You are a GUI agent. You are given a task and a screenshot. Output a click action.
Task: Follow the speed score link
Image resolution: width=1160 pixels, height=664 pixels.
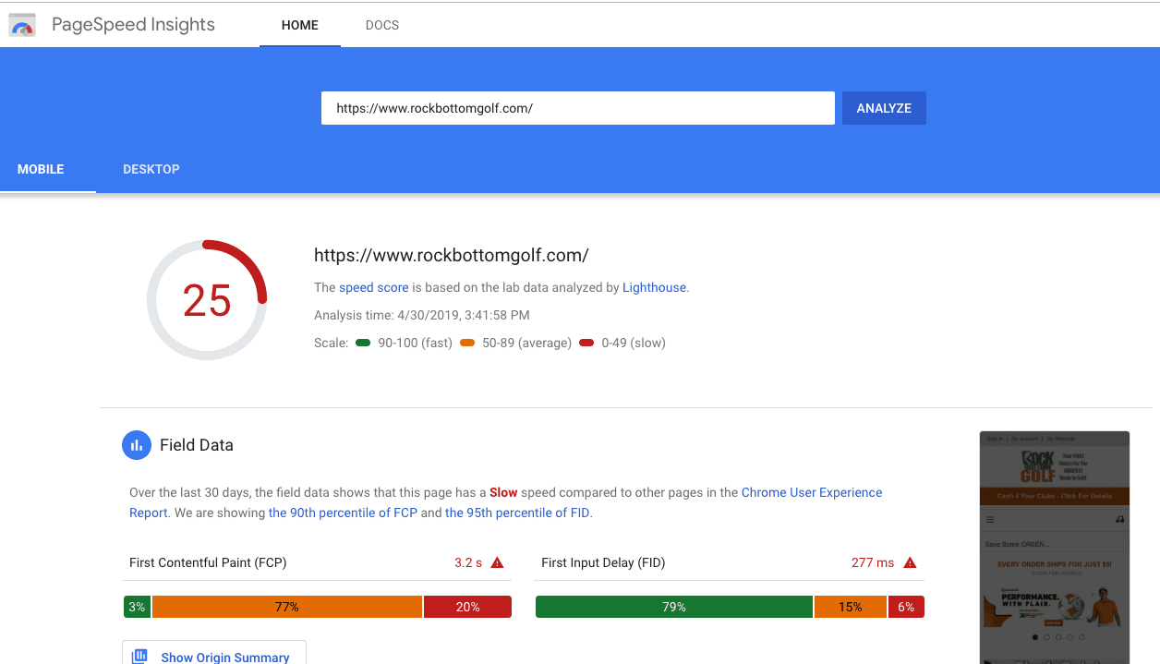[x=373, y=287]
